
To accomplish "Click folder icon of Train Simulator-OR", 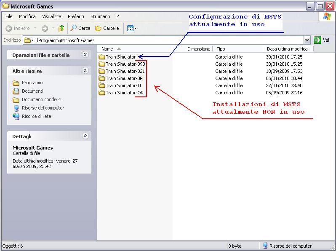I will (102, 93).
